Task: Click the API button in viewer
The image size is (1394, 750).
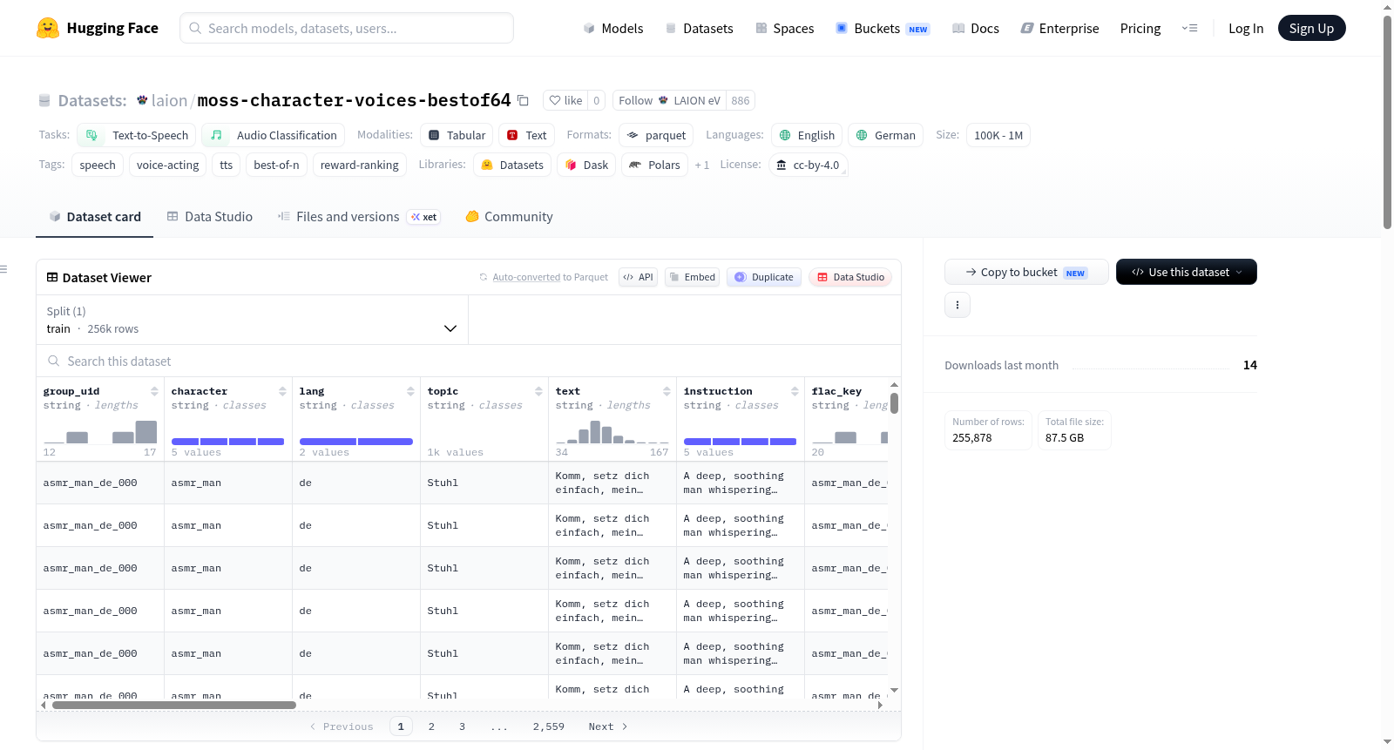Action: [638, 277]
